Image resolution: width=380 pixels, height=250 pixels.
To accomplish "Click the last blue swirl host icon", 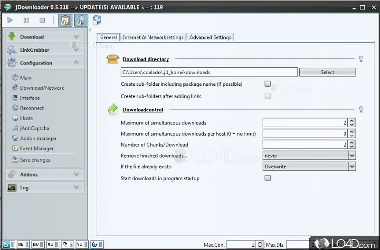I will (x=97, y=244).
